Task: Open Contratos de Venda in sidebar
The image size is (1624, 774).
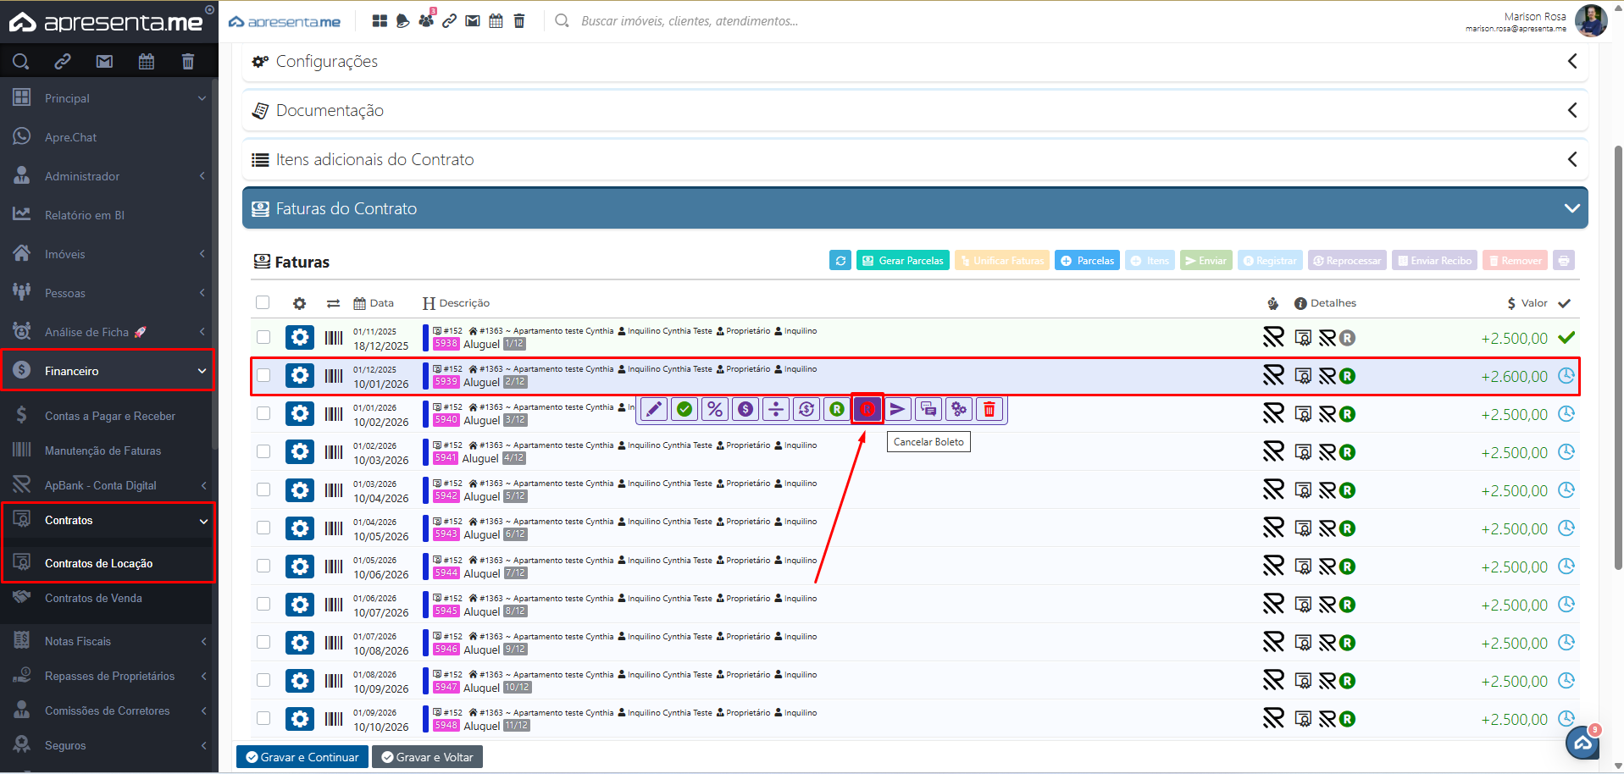Action: (93, 599)
